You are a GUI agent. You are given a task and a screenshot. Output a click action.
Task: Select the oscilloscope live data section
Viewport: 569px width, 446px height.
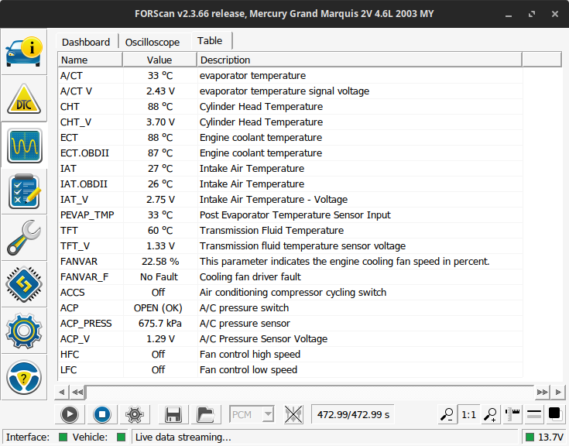click(24, 146)
